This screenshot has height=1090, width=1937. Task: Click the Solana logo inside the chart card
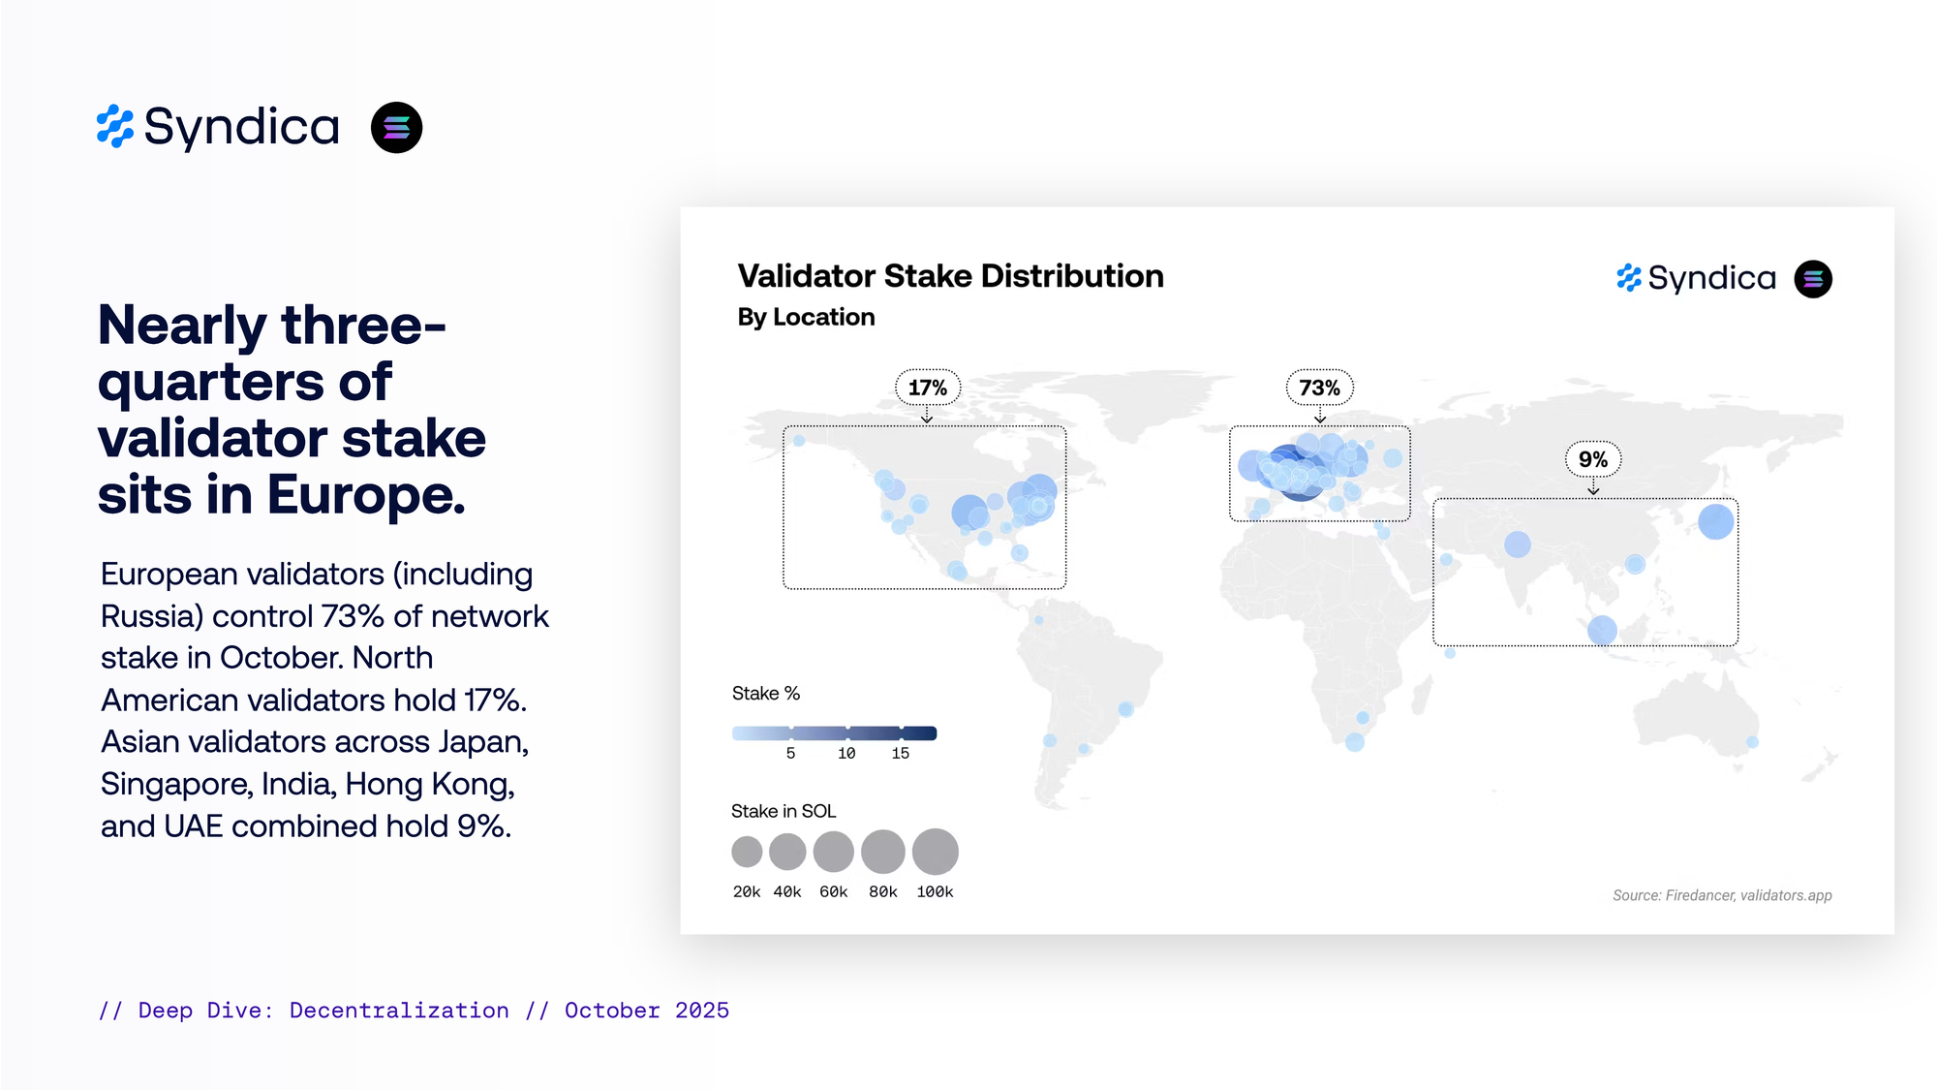click(x=1812, y=279)
